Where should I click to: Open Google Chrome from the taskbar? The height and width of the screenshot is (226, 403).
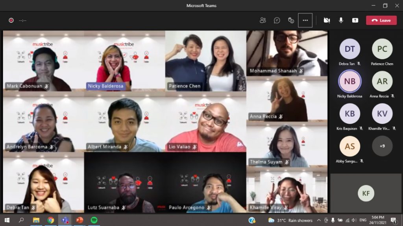click(x=51, y=220)
